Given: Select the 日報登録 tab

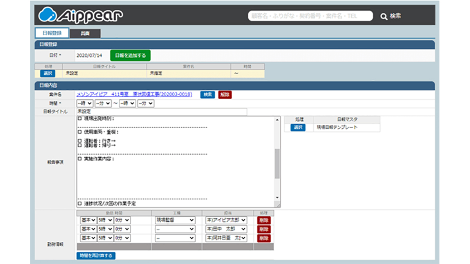Looking at the screenshot, I should (x=51, y=33).
